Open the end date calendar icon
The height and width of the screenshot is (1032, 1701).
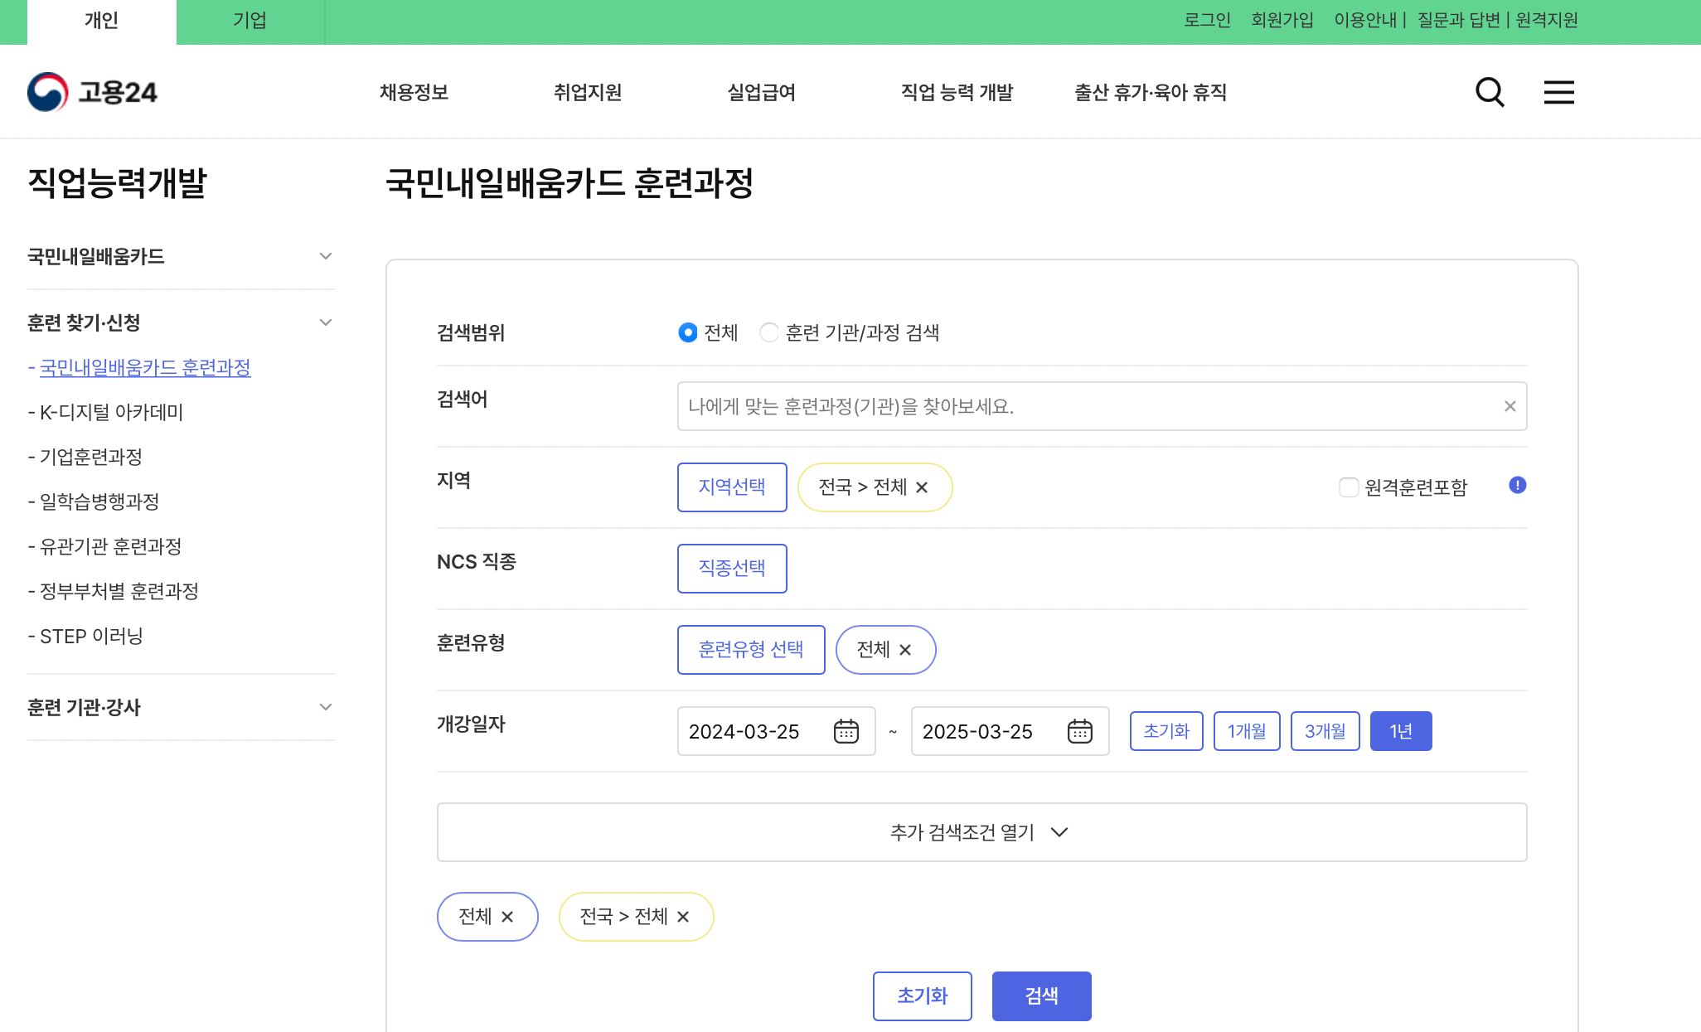pyautogui.click(x=1078, y=731)
